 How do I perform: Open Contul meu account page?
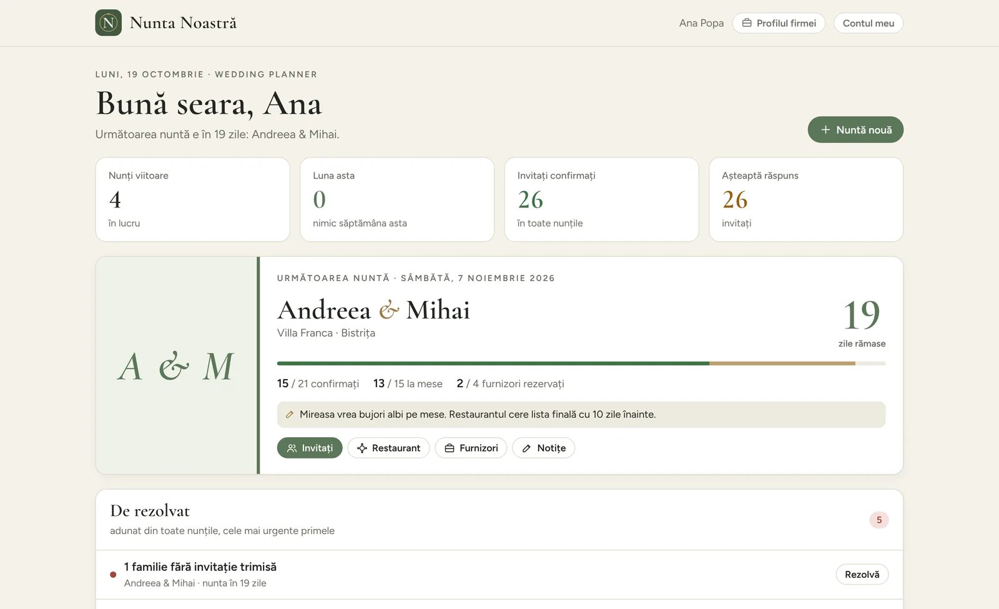pyautogui.click(x=869, y=23)
